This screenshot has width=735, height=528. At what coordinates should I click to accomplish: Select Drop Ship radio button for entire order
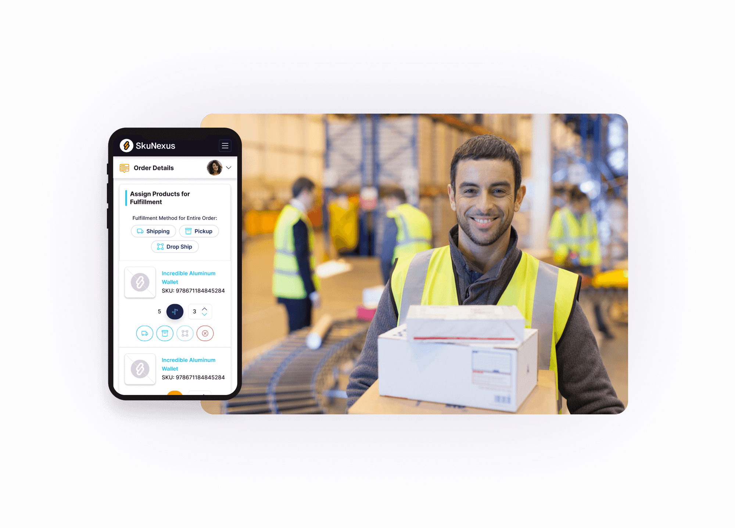tap(176, 247)
